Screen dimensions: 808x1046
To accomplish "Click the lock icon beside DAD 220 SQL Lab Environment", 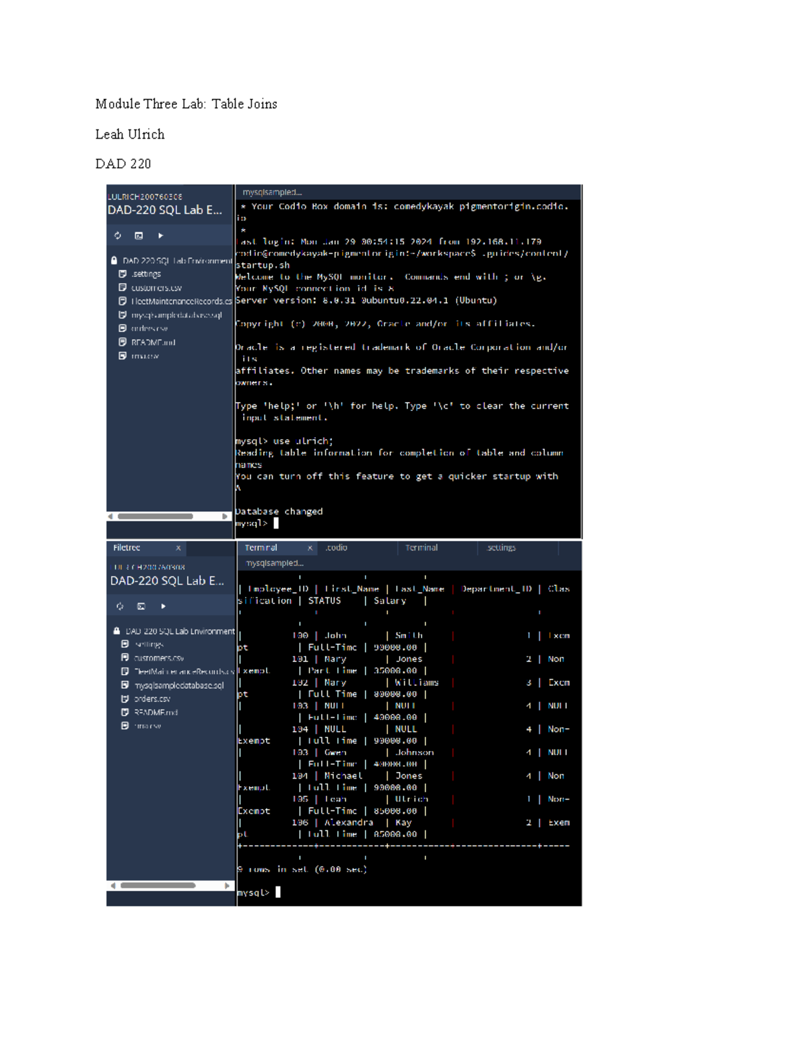I will [x=114, y=260].
